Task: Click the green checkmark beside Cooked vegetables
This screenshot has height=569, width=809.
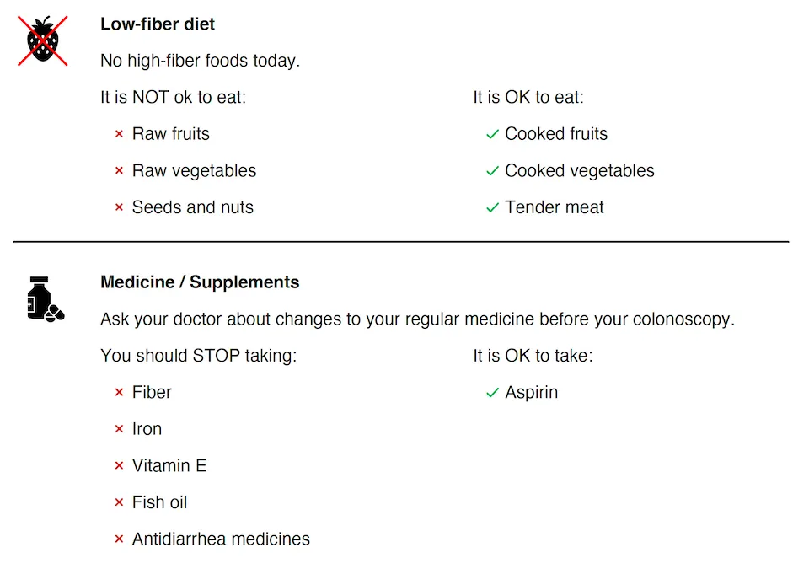Action: click(493, 171)
